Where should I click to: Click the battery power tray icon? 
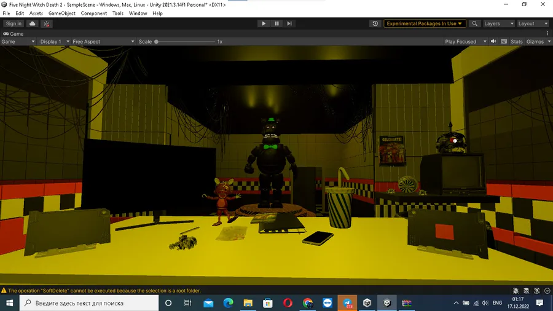click(466, 303)
